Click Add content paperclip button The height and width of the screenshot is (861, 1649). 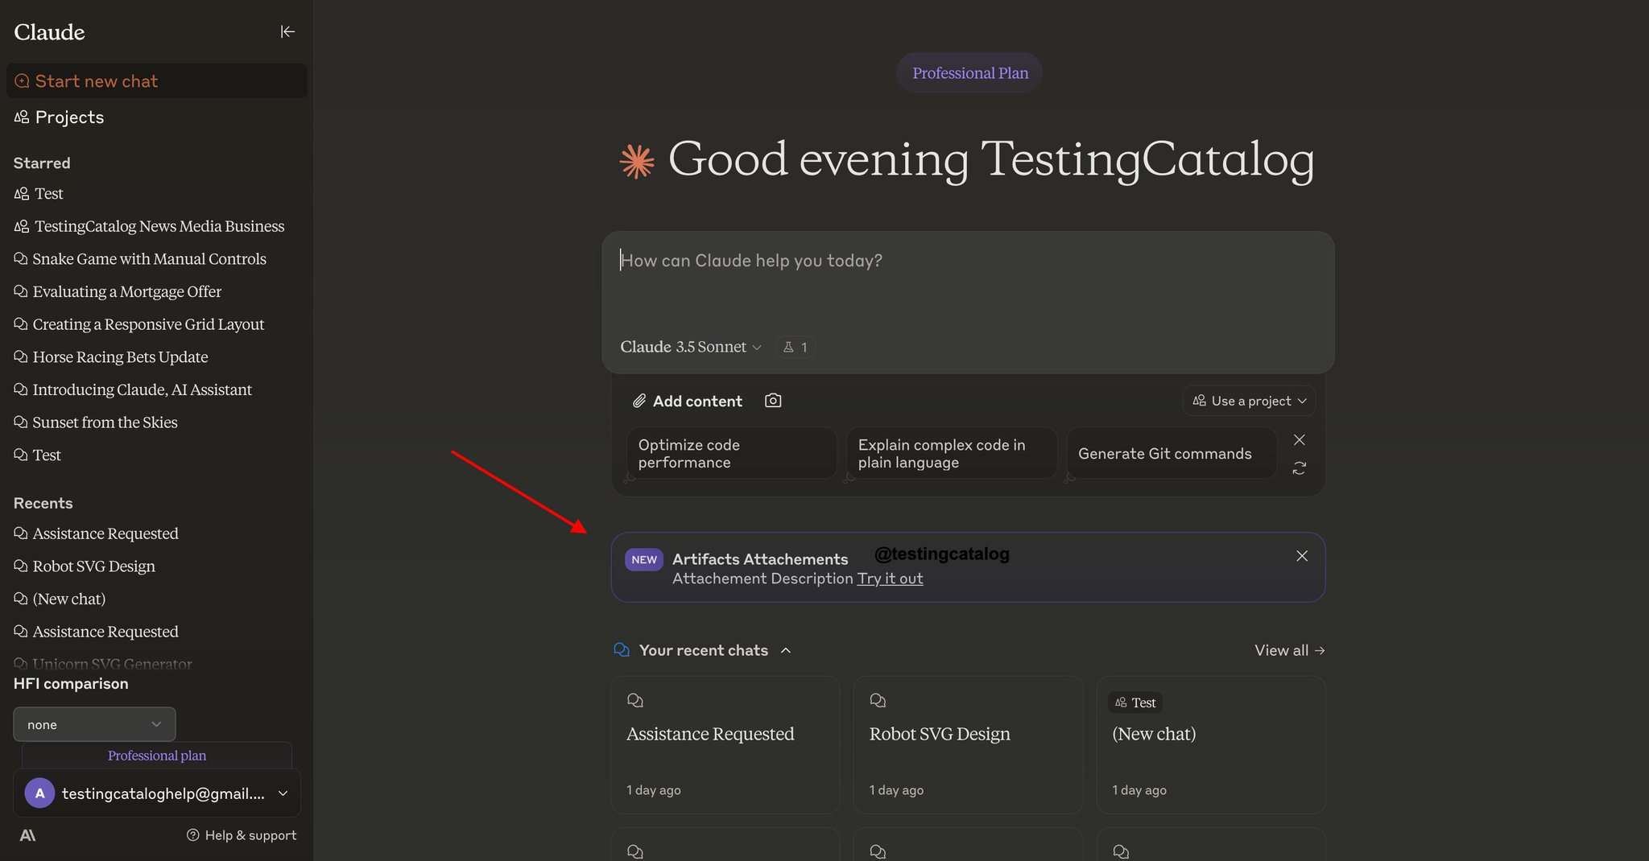tap(688, 401)
